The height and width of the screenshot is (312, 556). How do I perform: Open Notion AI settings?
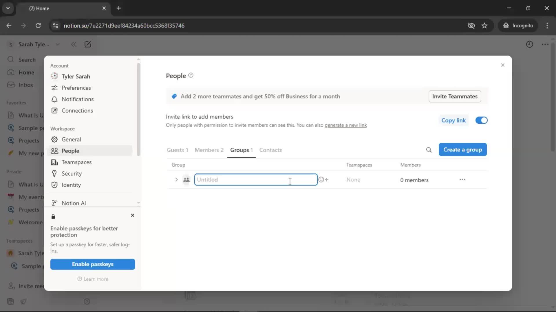click(91, 203)
